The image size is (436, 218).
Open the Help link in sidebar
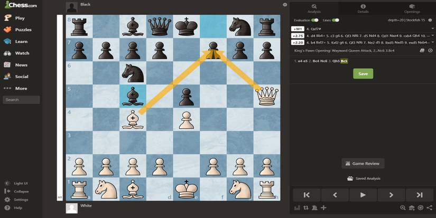[14, 208]
